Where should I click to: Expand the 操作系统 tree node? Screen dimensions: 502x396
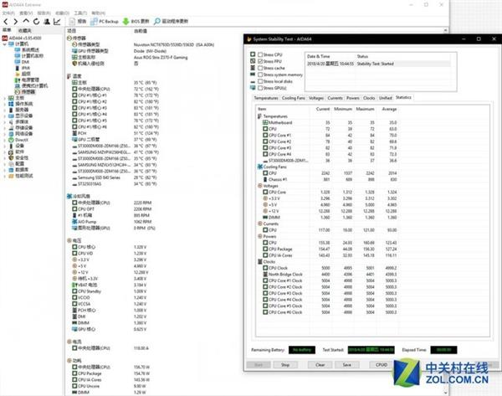pos(4,104)
